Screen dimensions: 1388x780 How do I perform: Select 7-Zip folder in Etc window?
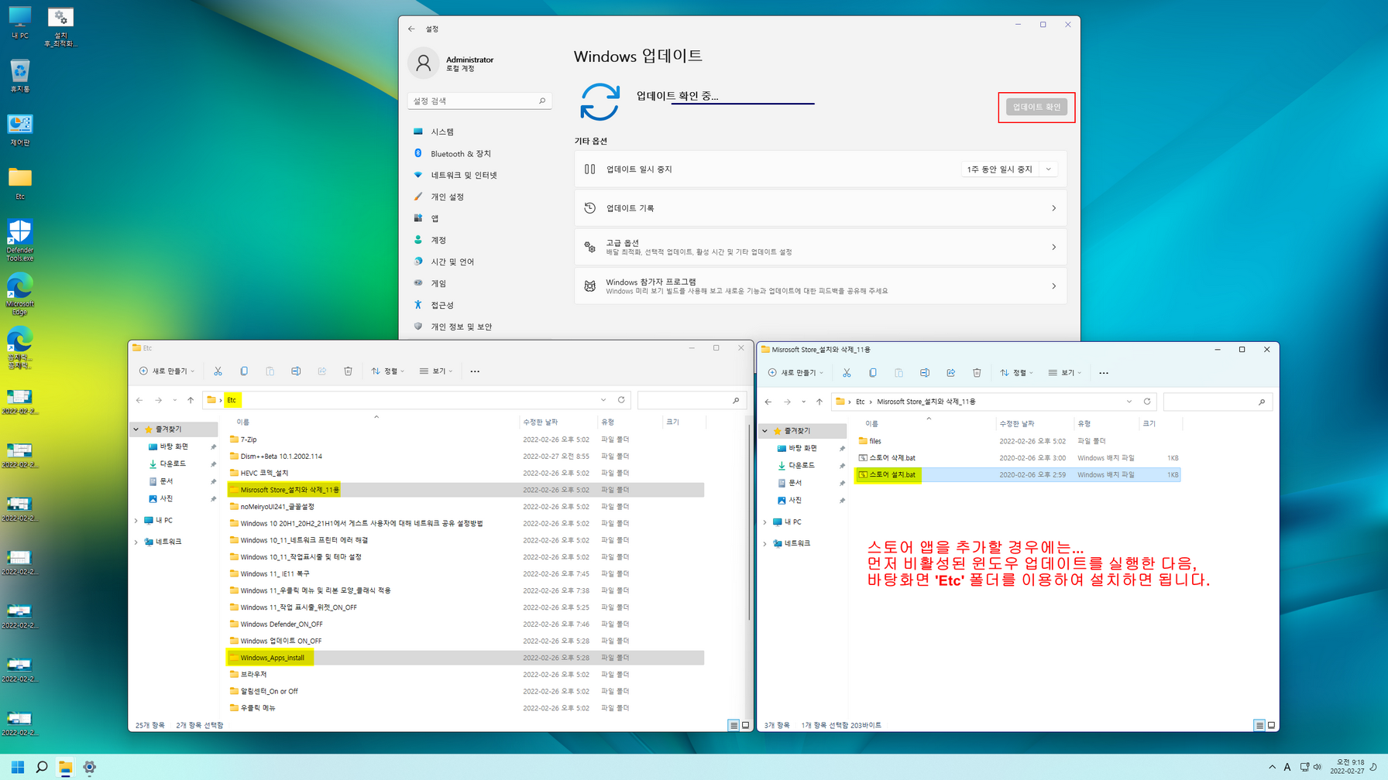point(466,440)
